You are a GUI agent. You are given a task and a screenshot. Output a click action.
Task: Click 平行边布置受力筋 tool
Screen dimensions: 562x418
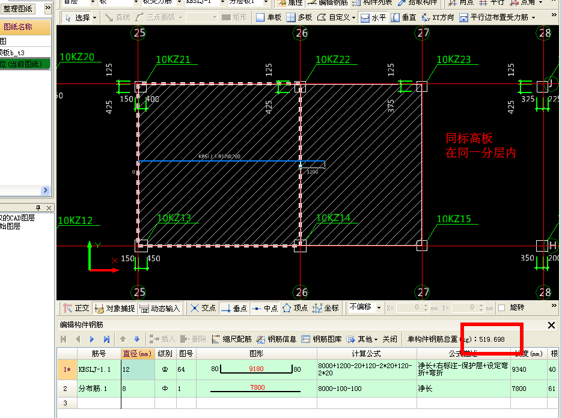pos(493,17)
